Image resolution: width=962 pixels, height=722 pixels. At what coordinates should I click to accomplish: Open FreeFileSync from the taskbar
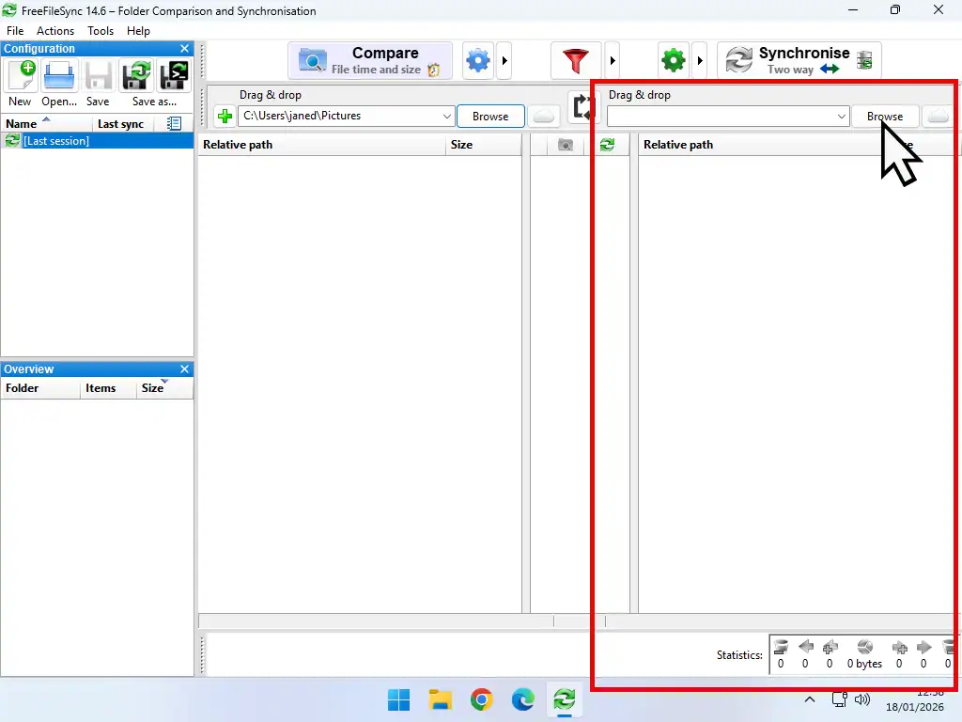click(564, 700)
